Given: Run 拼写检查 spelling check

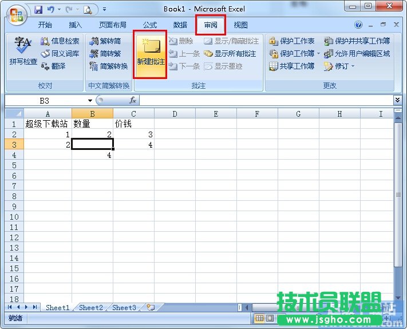Looking at the screenshot, I should click(23, 50).
